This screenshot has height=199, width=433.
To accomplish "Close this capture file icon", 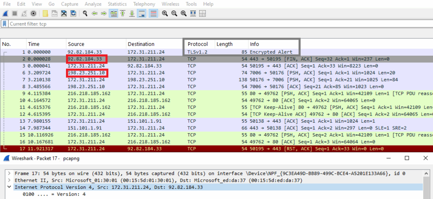I will pos(64,13).
